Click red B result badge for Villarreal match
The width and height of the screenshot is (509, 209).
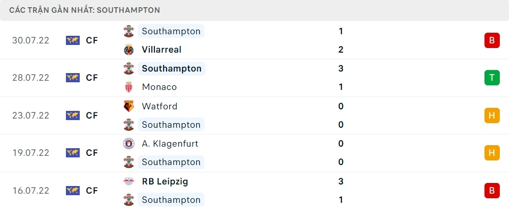click(492, 40)
